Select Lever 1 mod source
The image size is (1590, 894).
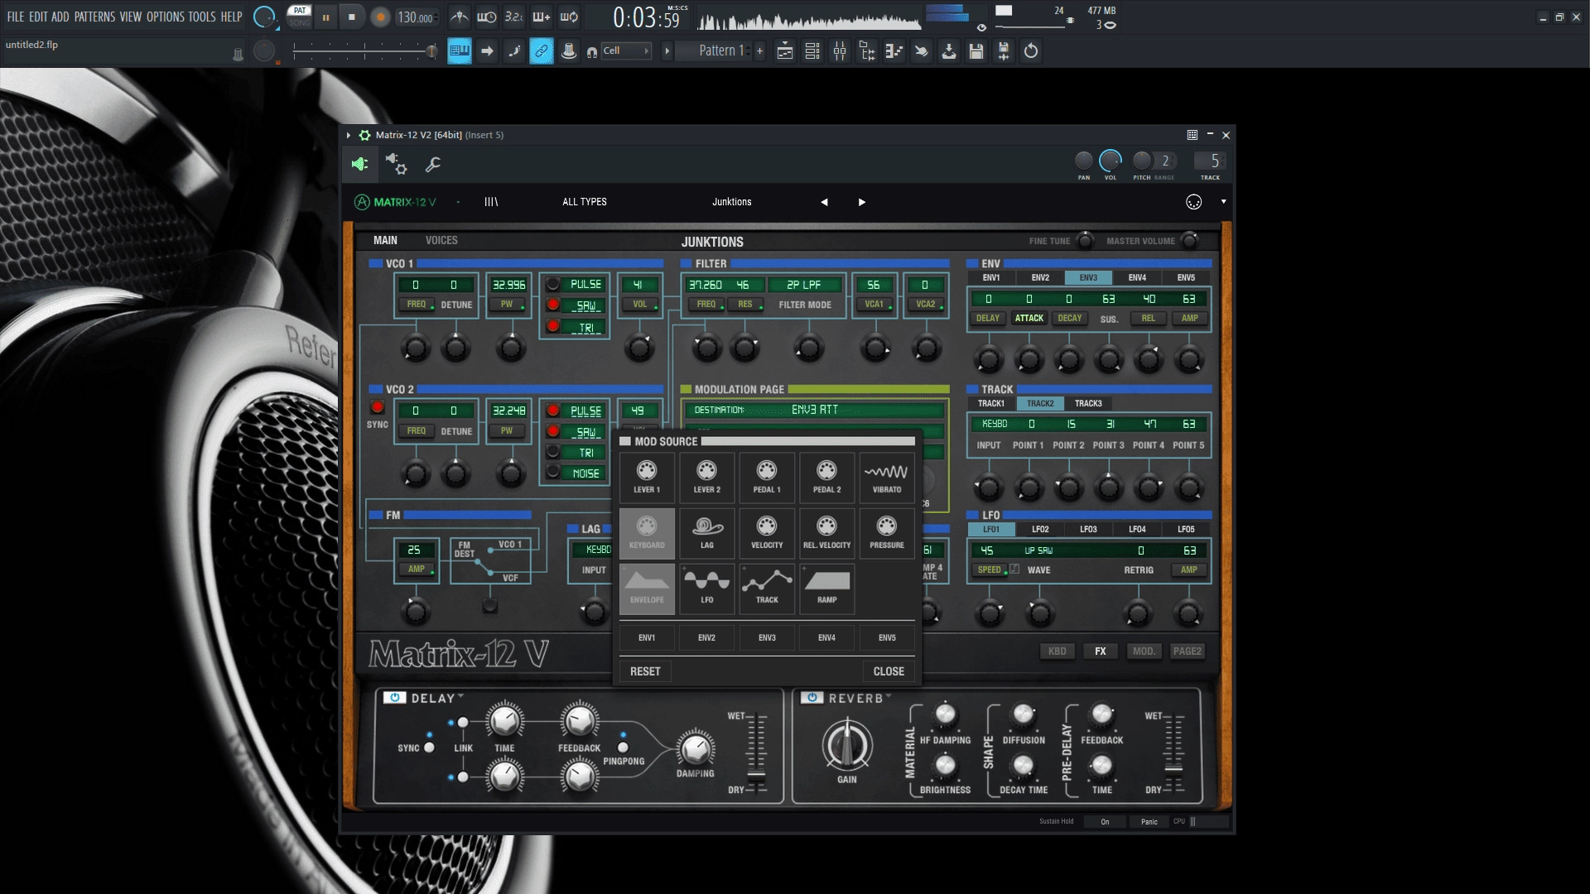click(647, 478)
